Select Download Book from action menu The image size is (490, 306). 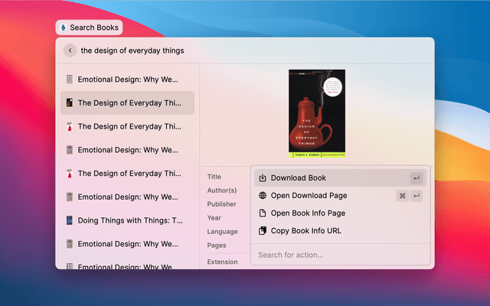click(x=299, y=178)
